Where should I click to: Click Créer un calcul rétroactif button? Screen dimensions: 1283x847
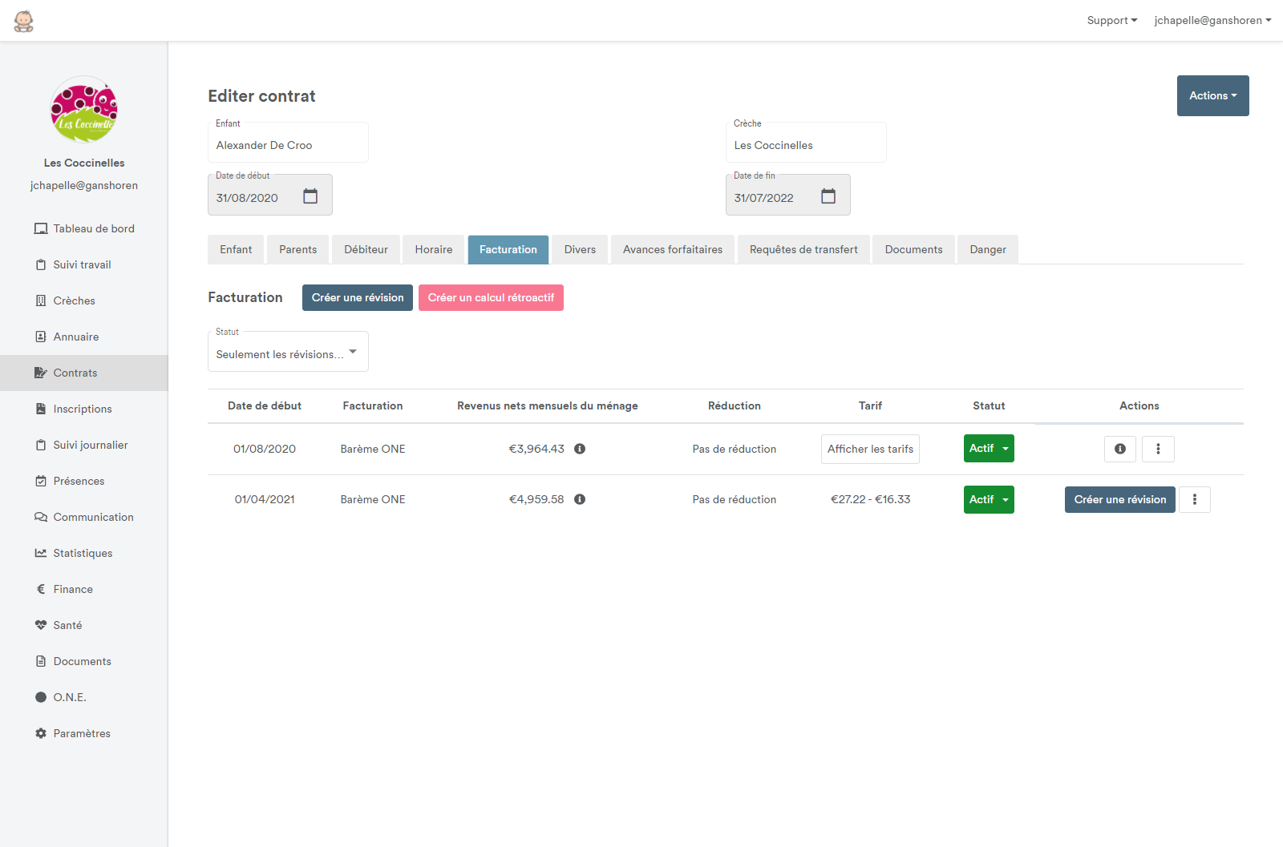click(491, 297)
